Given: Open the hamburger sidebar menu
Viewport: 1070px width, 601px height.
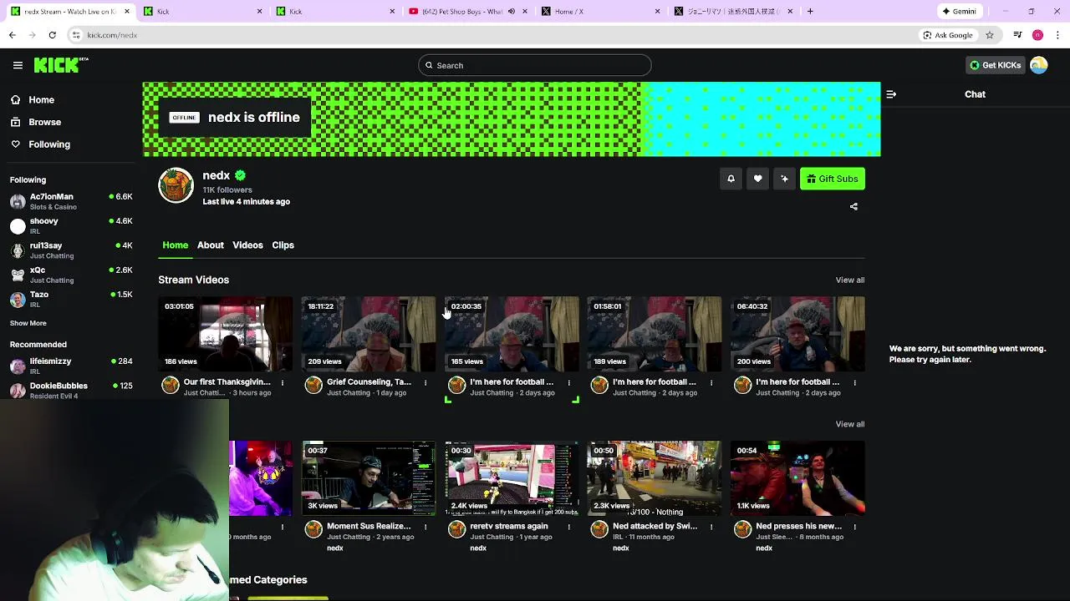Looking at the screenshot, I should [18, 65].
